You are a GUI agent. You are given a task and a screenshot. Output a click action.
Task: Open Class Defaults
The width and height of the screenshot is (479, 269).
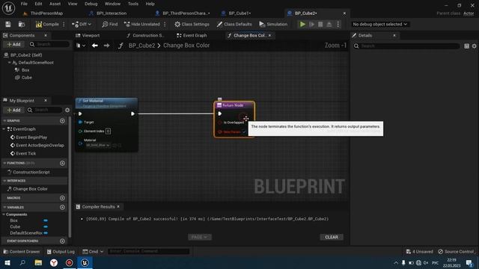[x=234, y=24]
